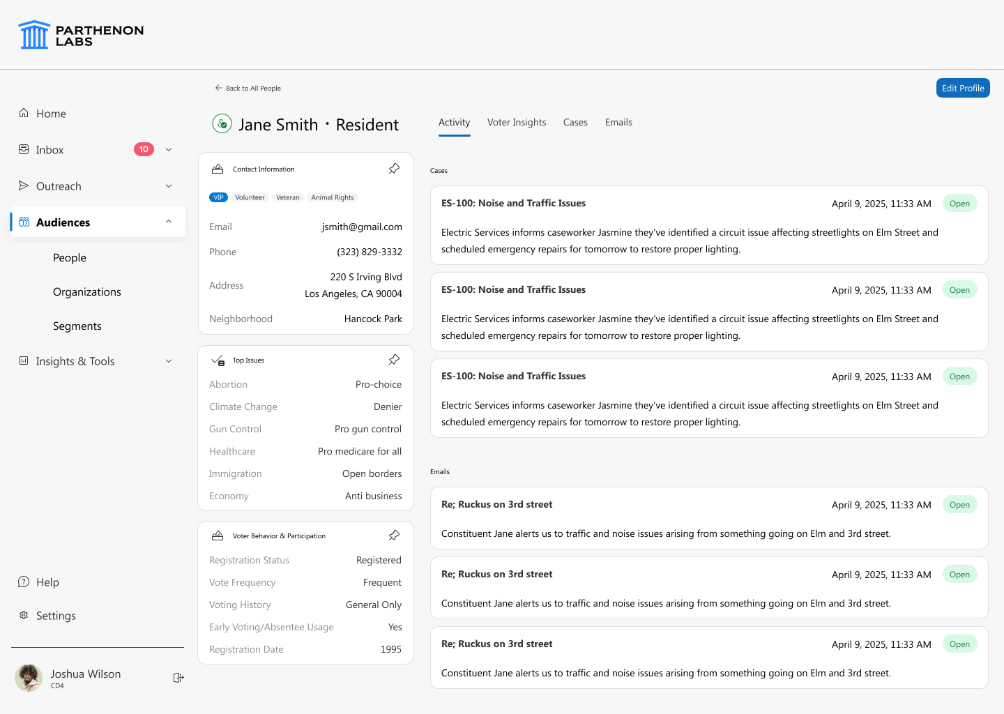Image resolution: width=1004 pixels, height=714 pixels.
Task: Click the jsmith@gmail.com email address
Action: (x=362, y=227)
